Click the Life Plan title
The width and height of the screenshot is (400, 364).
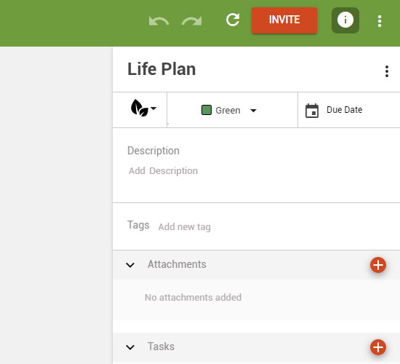pos(161,69)
